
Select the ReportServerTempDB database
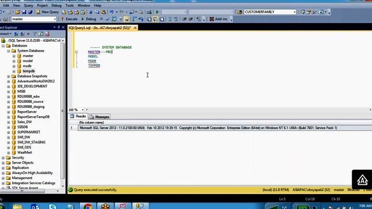click(x=34, y=117)
